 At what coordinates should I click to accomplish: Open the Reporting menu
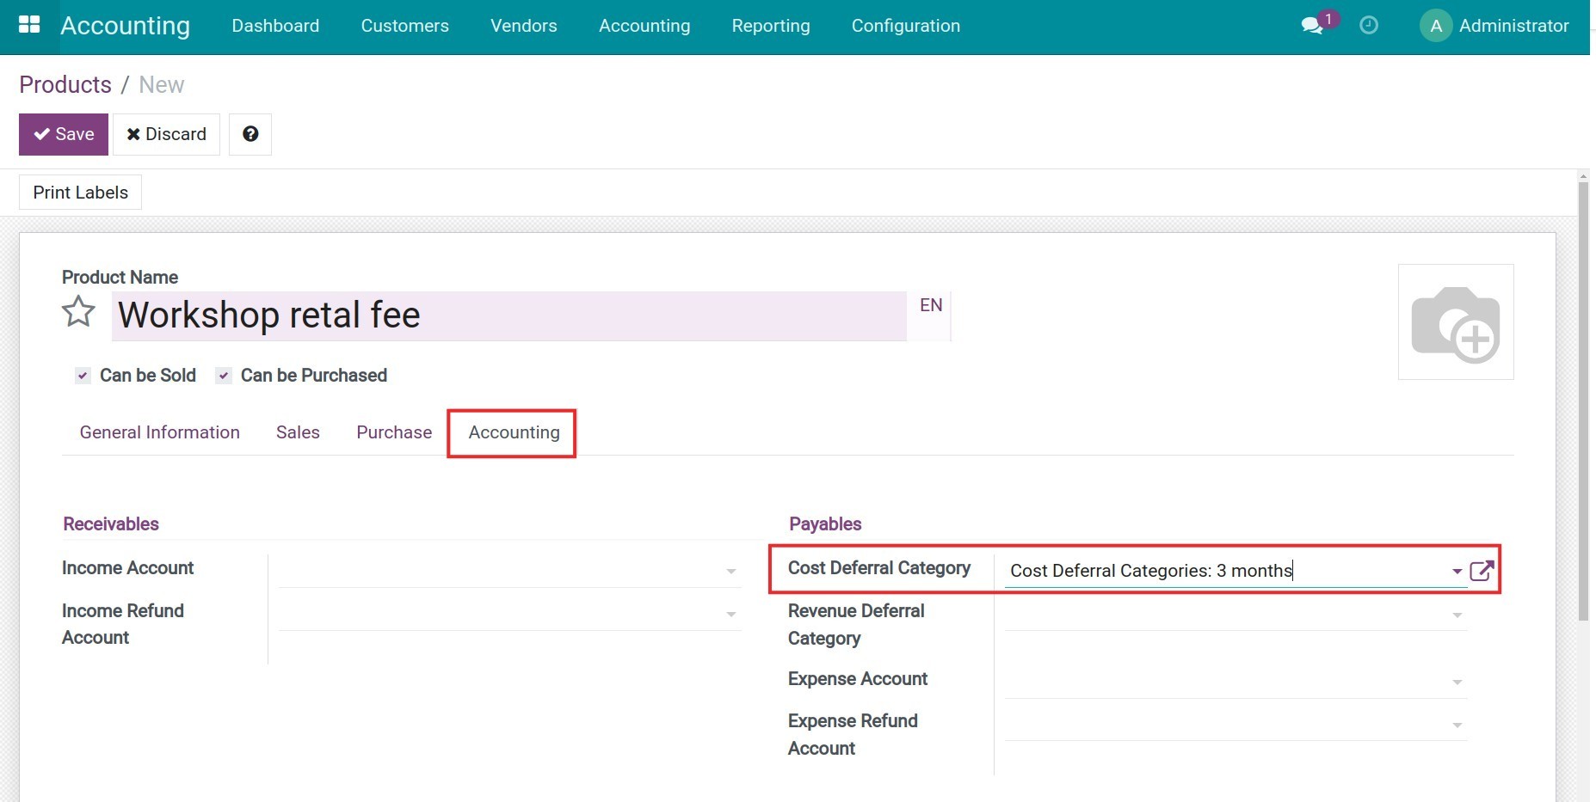[770, 26]
